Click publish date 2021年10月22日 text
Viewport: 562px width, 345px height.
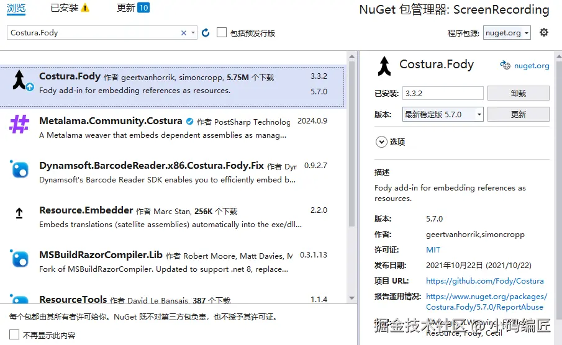(479, 266)
